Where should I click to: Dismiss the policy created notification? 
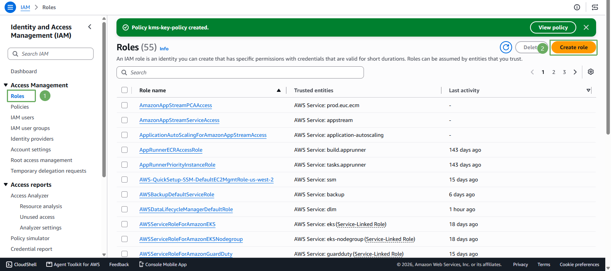point(586,27)
